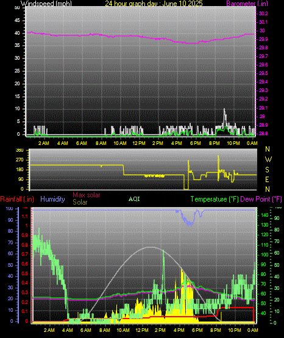The width and height of the screenshot is (284, 338).
Task: Select the Humidity legend label
Action: pyautogui.click(x=52, y=199)
